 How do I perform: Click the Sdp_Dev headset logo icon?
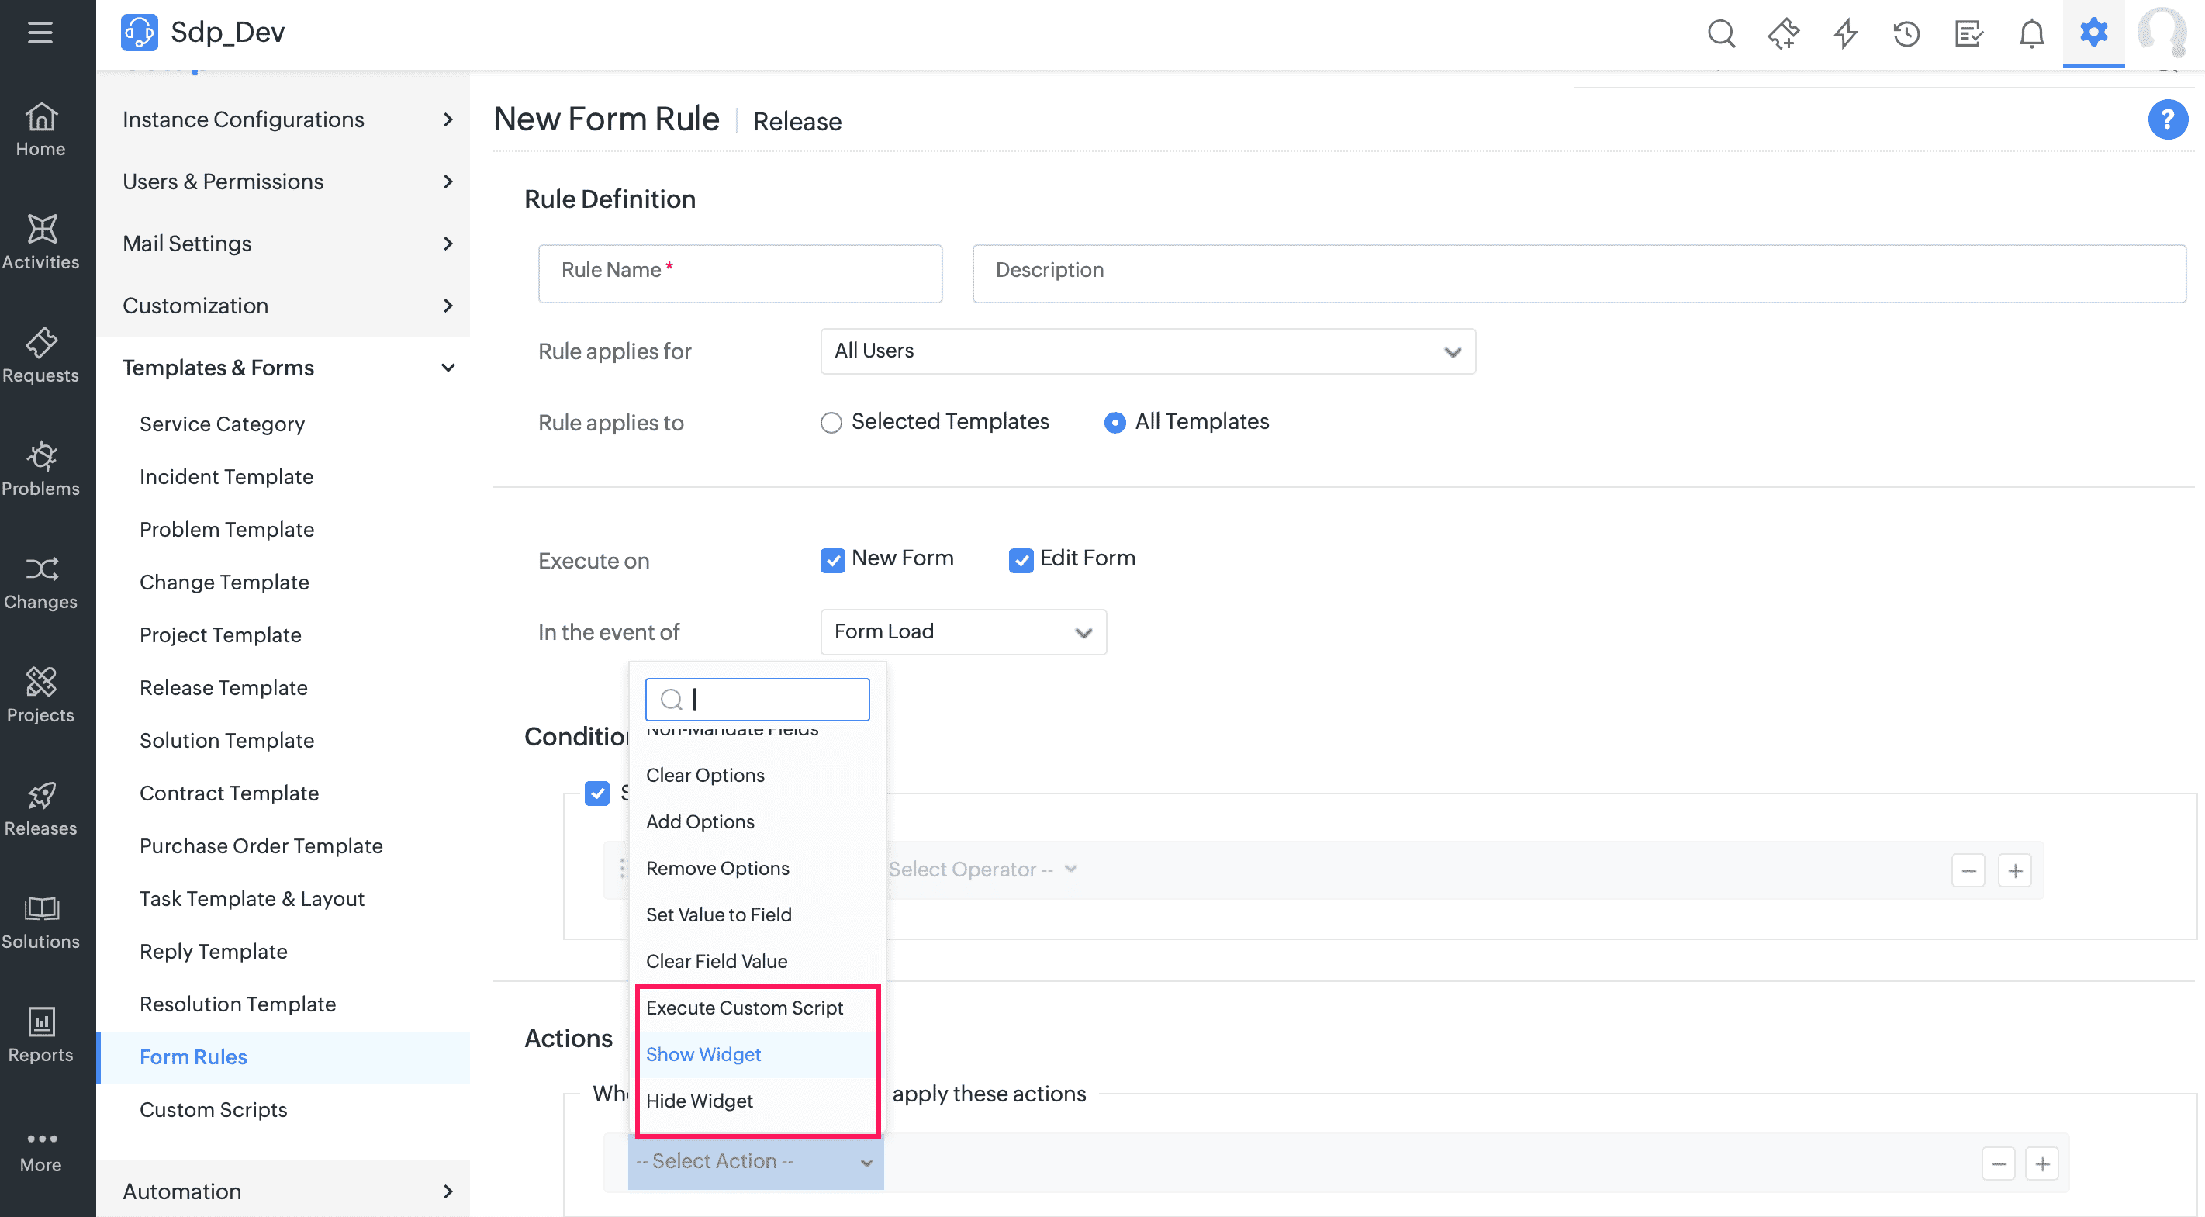[x=139, y=33]
